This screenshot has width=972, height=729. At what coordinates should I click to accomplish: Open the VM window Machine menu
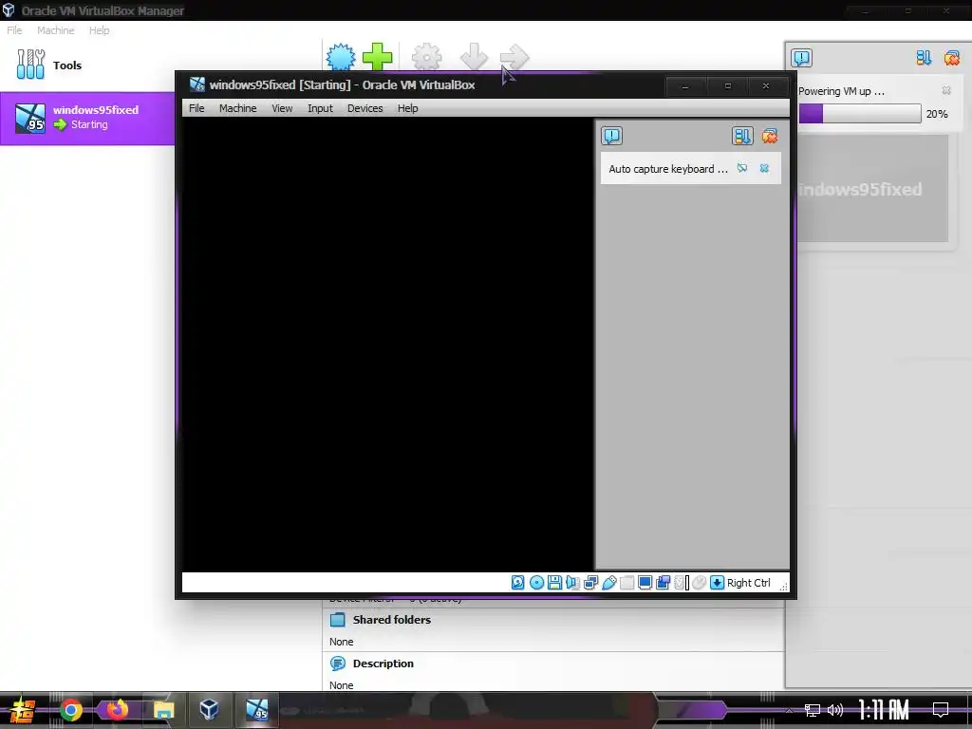[x=238, y=108]
